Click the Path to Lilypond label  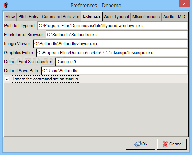tap(19, 26)
